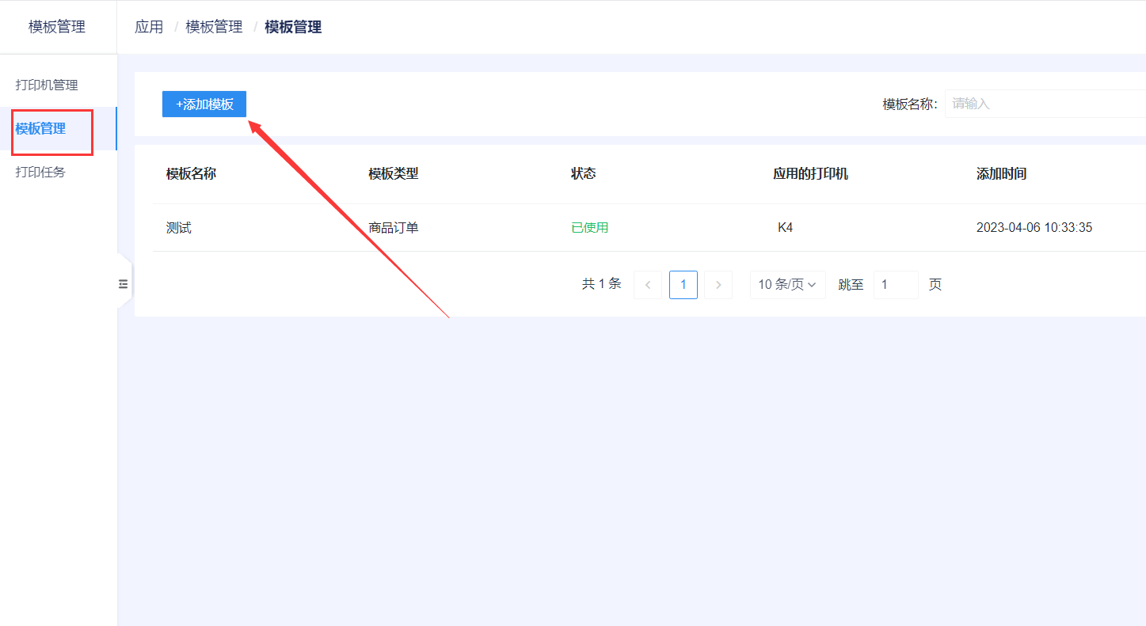The width and height of the screenshot is (1146, 626).
Task: Go to next page with right arrow
Action: tap(718, 285)
